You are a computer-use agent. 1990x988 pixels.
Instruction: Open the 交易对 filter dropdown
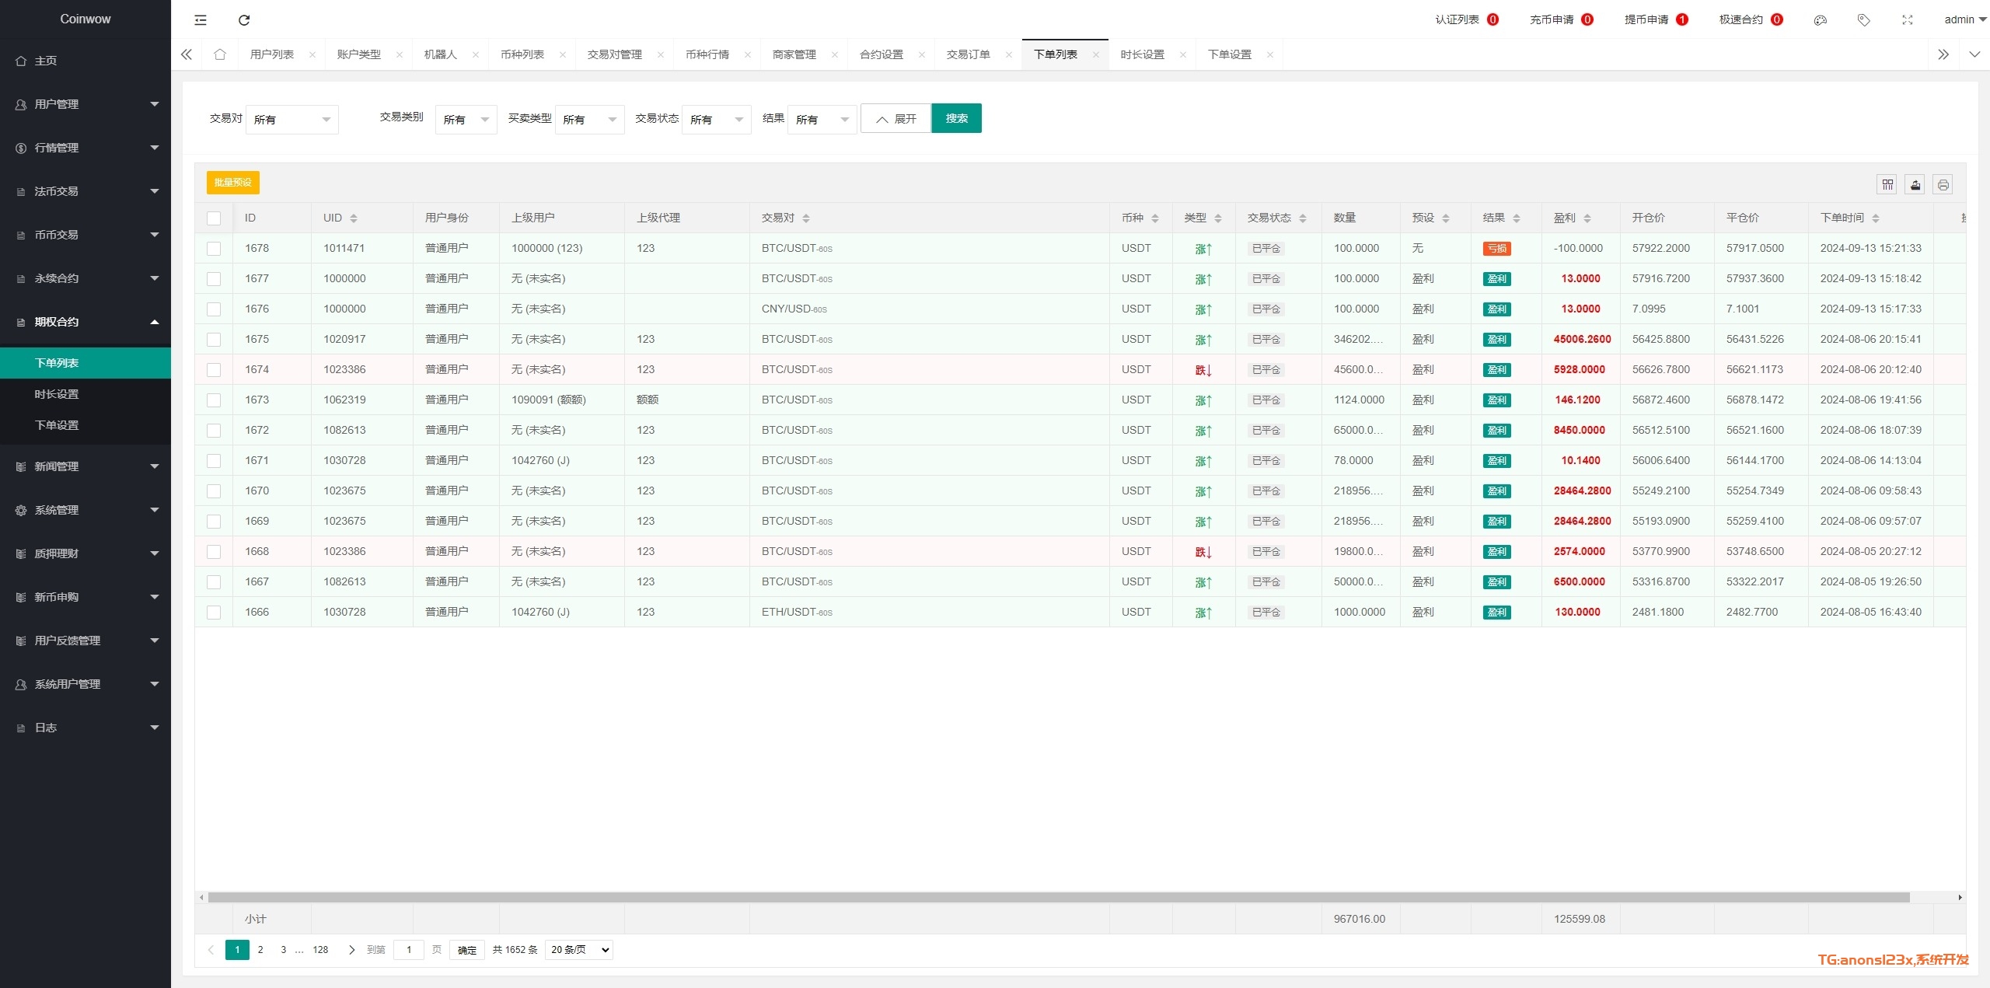292,120
